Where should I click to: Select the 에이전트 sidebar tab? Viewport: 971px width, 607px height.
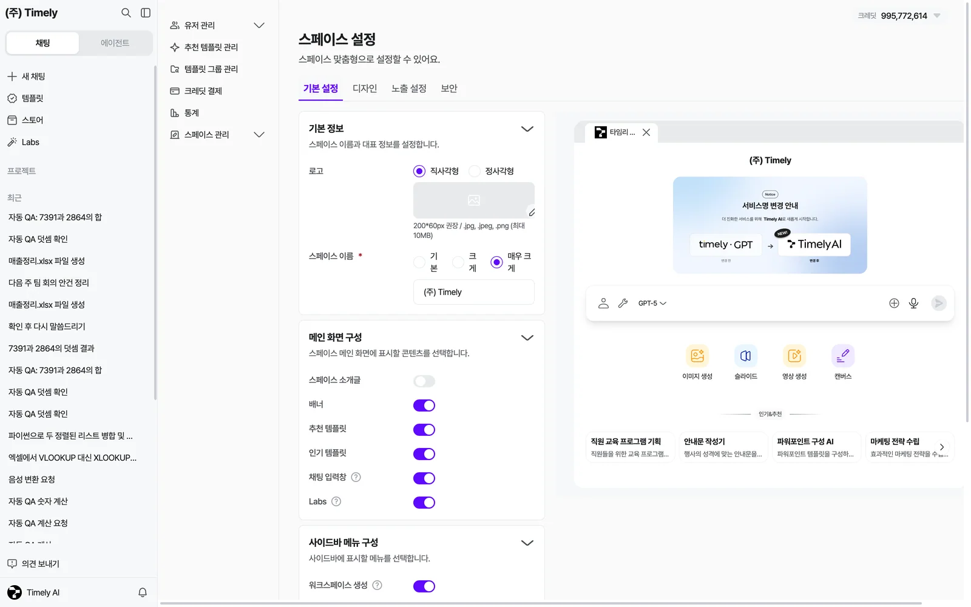[x=115, y=43]
